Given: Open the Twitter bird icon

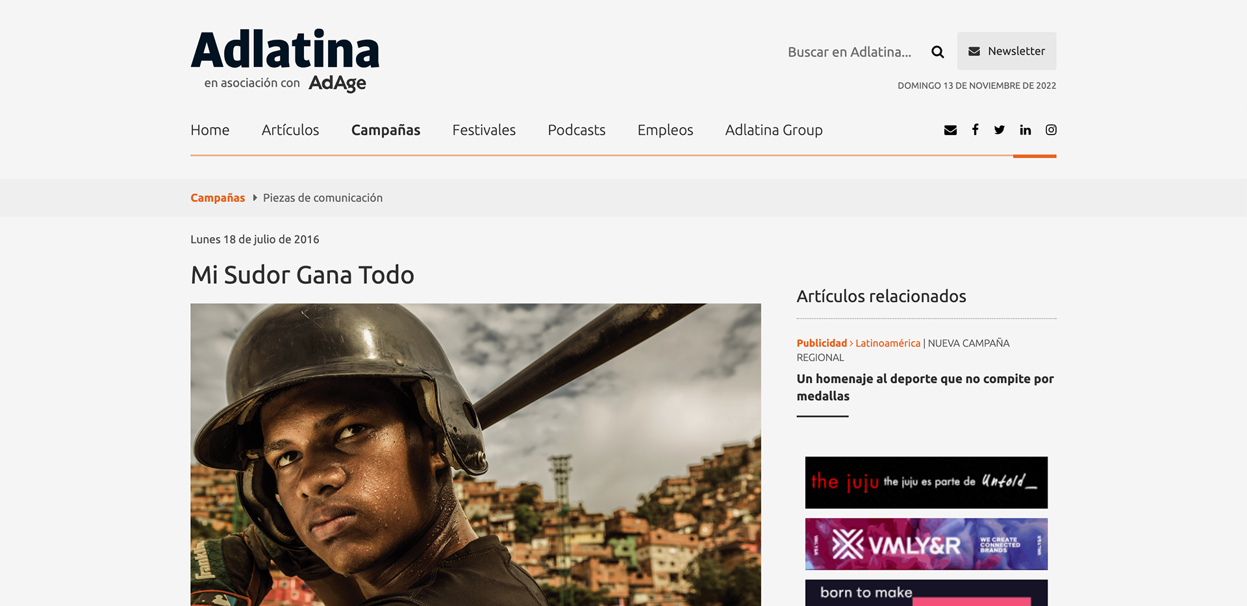Looking at the screenshot, I should click(1000, 130).
